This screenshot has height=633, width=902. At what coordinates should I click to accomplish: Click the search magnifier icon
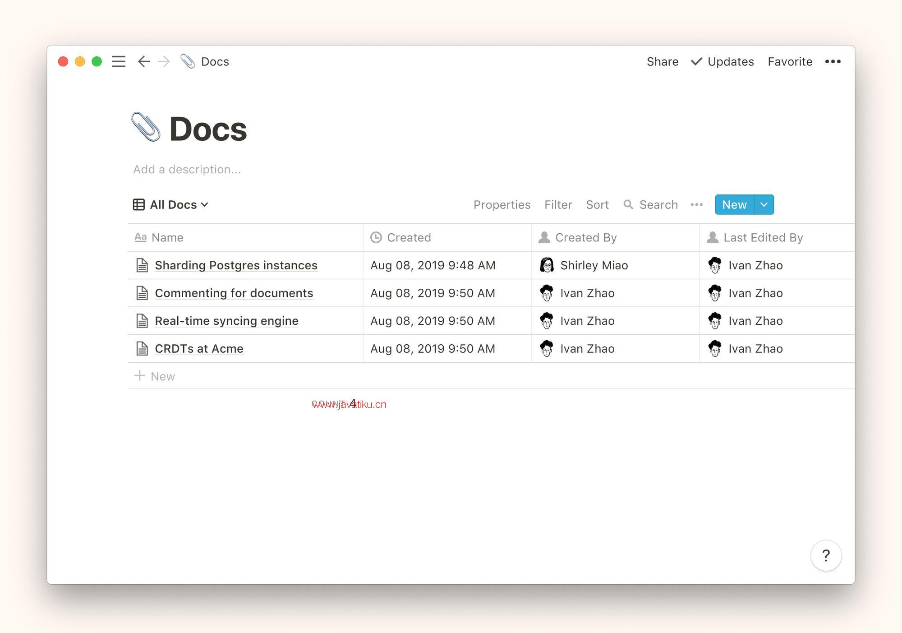(x=628, y=205)
